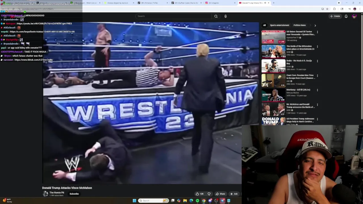Viewport: 363px width, 204px height.
Task: Open the tiktok.com link from narcssist
Action: click(34, 60)
